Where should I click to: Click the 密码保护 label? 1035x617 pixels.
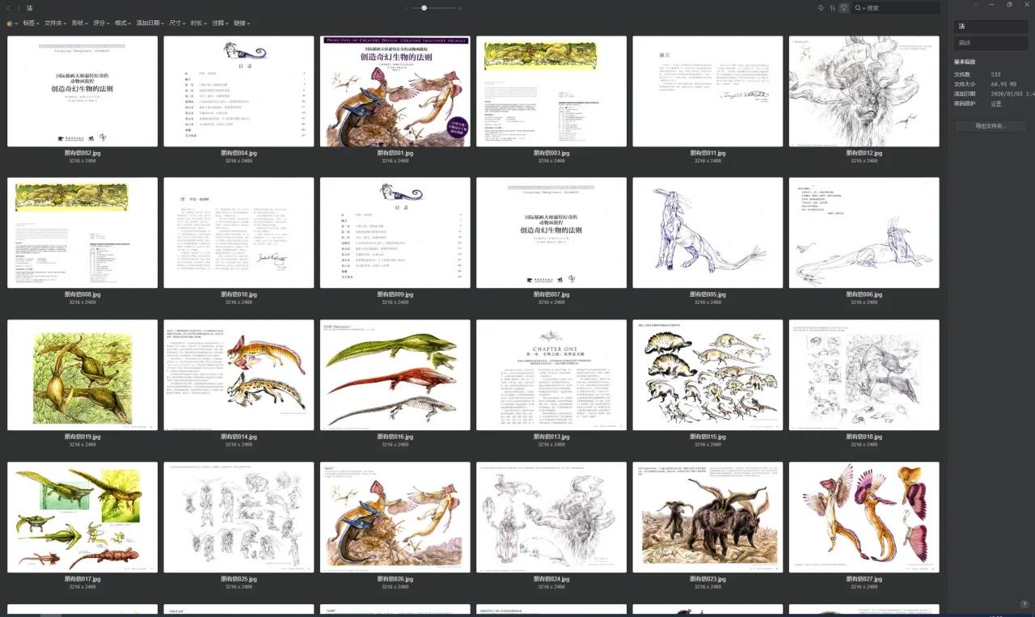(x=965, y=104)
